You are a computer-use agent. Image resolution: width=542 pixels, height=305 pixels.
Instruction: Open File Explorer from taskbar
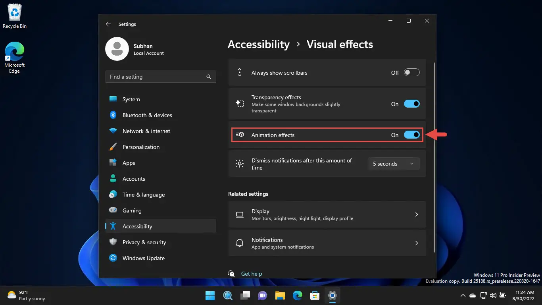click(280, 295)
